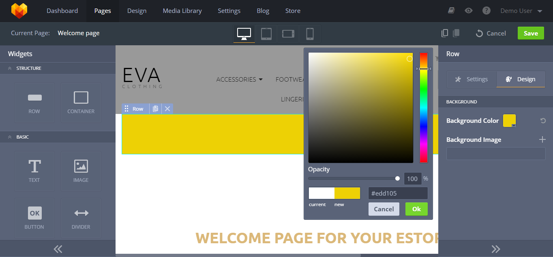Reset the background color
This screenshot has width=553, height=257.
point(543,120)
